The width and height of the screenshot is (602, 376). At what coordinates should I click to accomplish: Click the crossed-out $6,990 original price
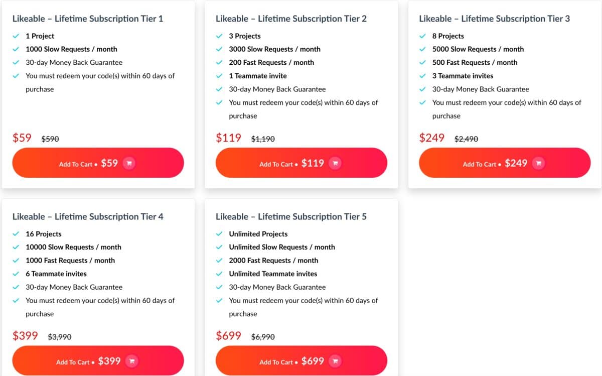point(263,337)
